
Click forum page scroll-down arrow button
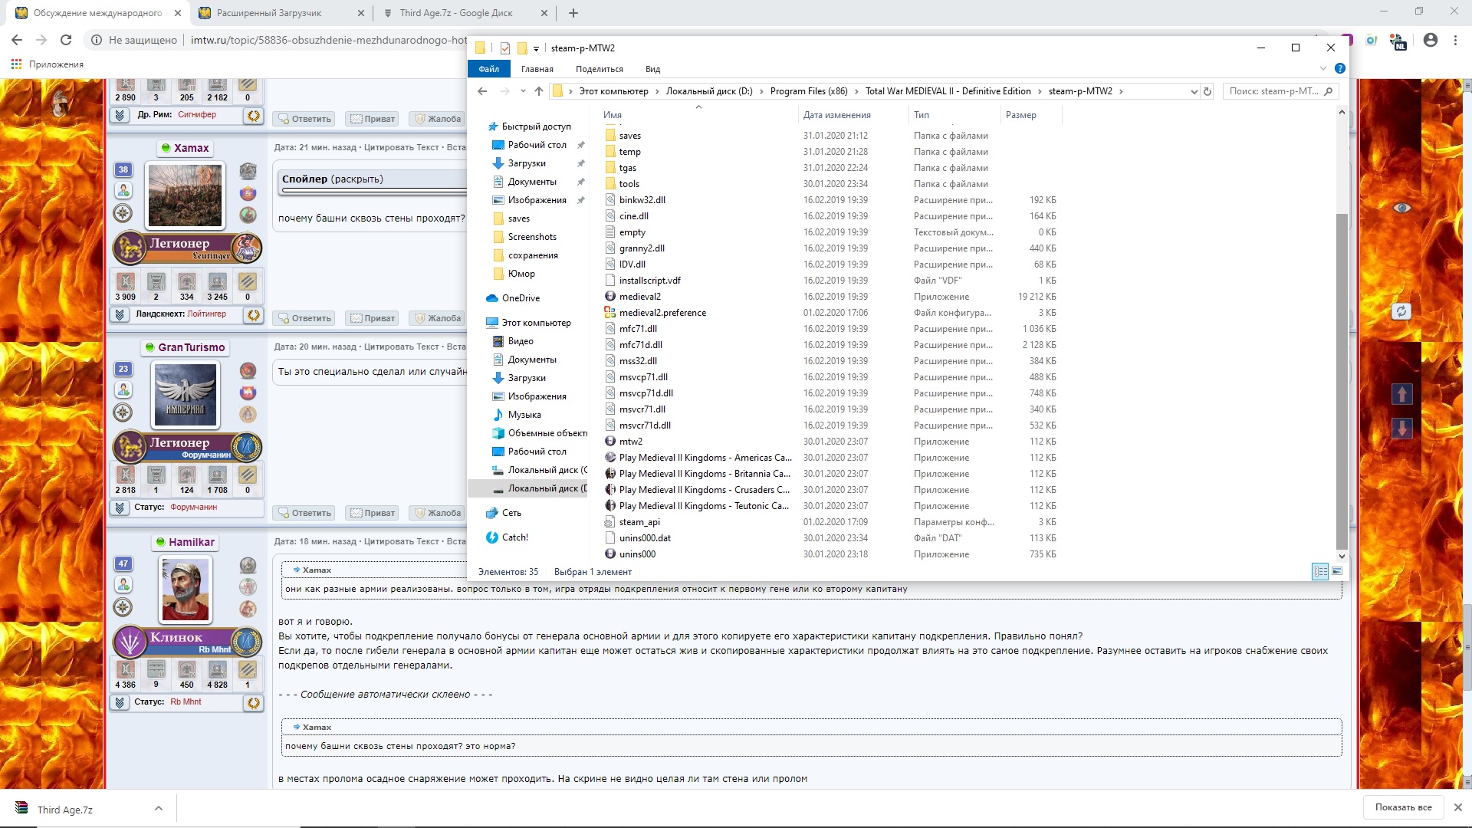(x=1401, y=428)
